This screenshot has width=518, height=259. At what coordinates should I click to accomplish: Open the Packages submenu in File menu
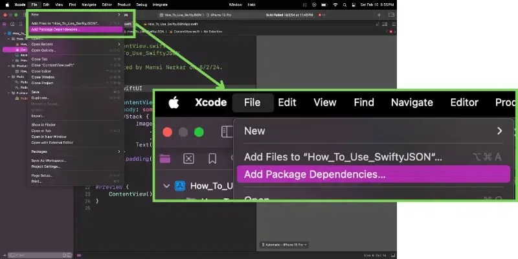point(76,152)
